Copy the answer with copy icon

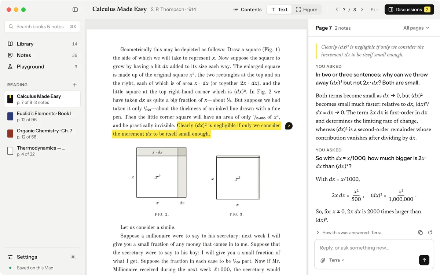pos(421,232)
